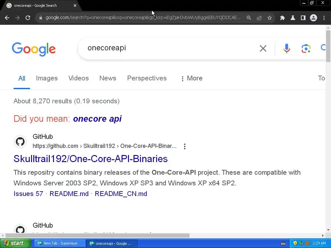Click the scroll right arrow of horizontal scrollbar
Screen dimensions: 331x248
click(323, 235)
